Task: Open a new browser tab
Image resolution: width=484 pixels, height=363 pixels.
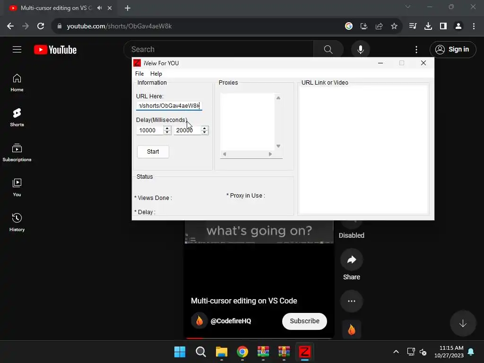Action: coord(128,8)
